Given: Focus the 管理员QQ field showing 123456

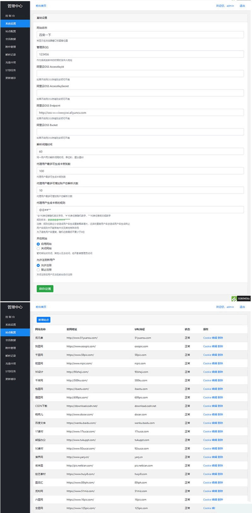Looking at the screenshot, I should [x=140, y=54].
